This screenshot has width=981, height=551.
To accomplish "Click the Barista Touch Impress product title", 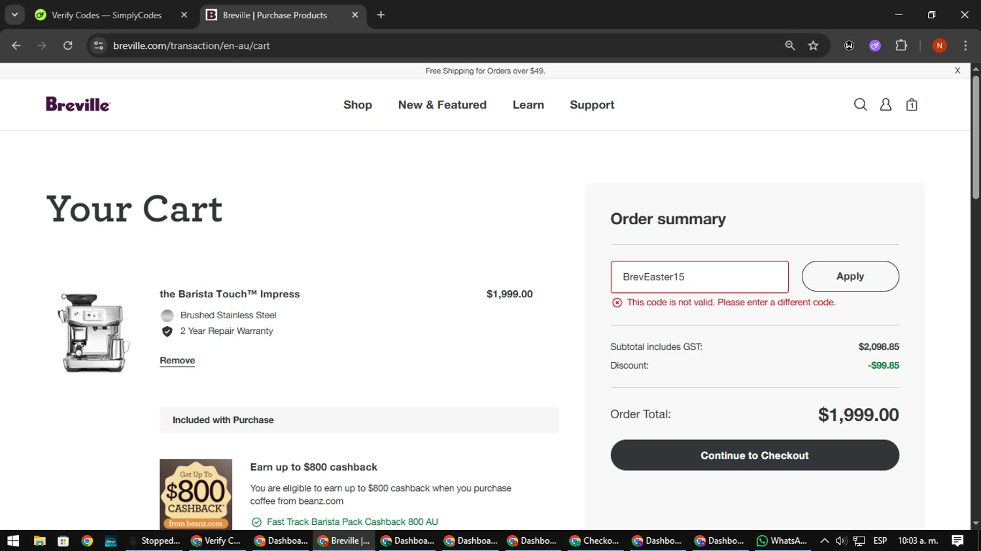I will click(230, 294).
